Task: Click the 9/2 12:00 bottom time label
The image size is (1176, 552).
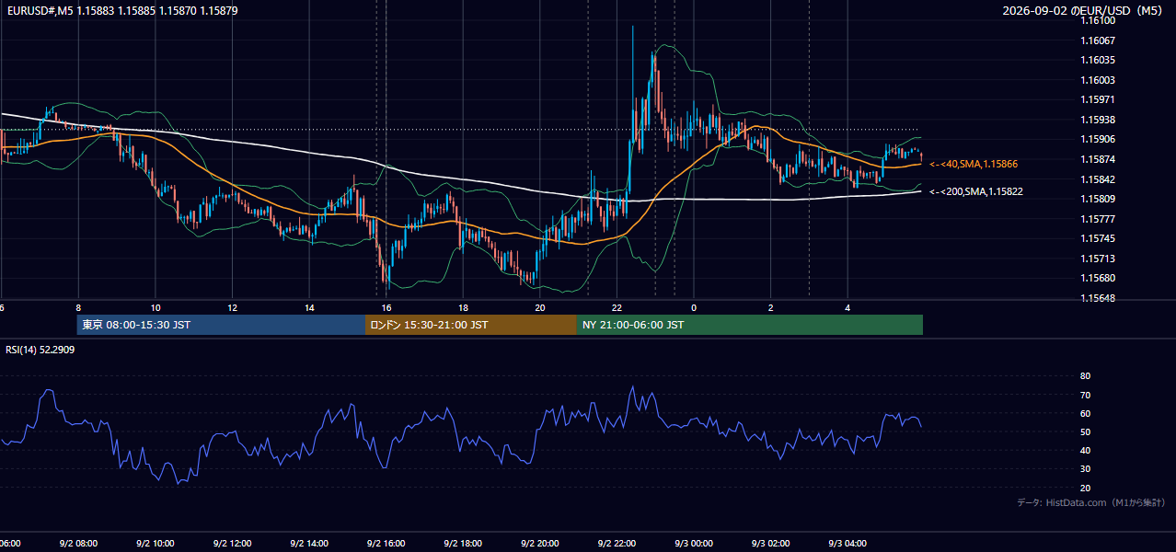Action: pyautogui.click(x=232, y=544)
